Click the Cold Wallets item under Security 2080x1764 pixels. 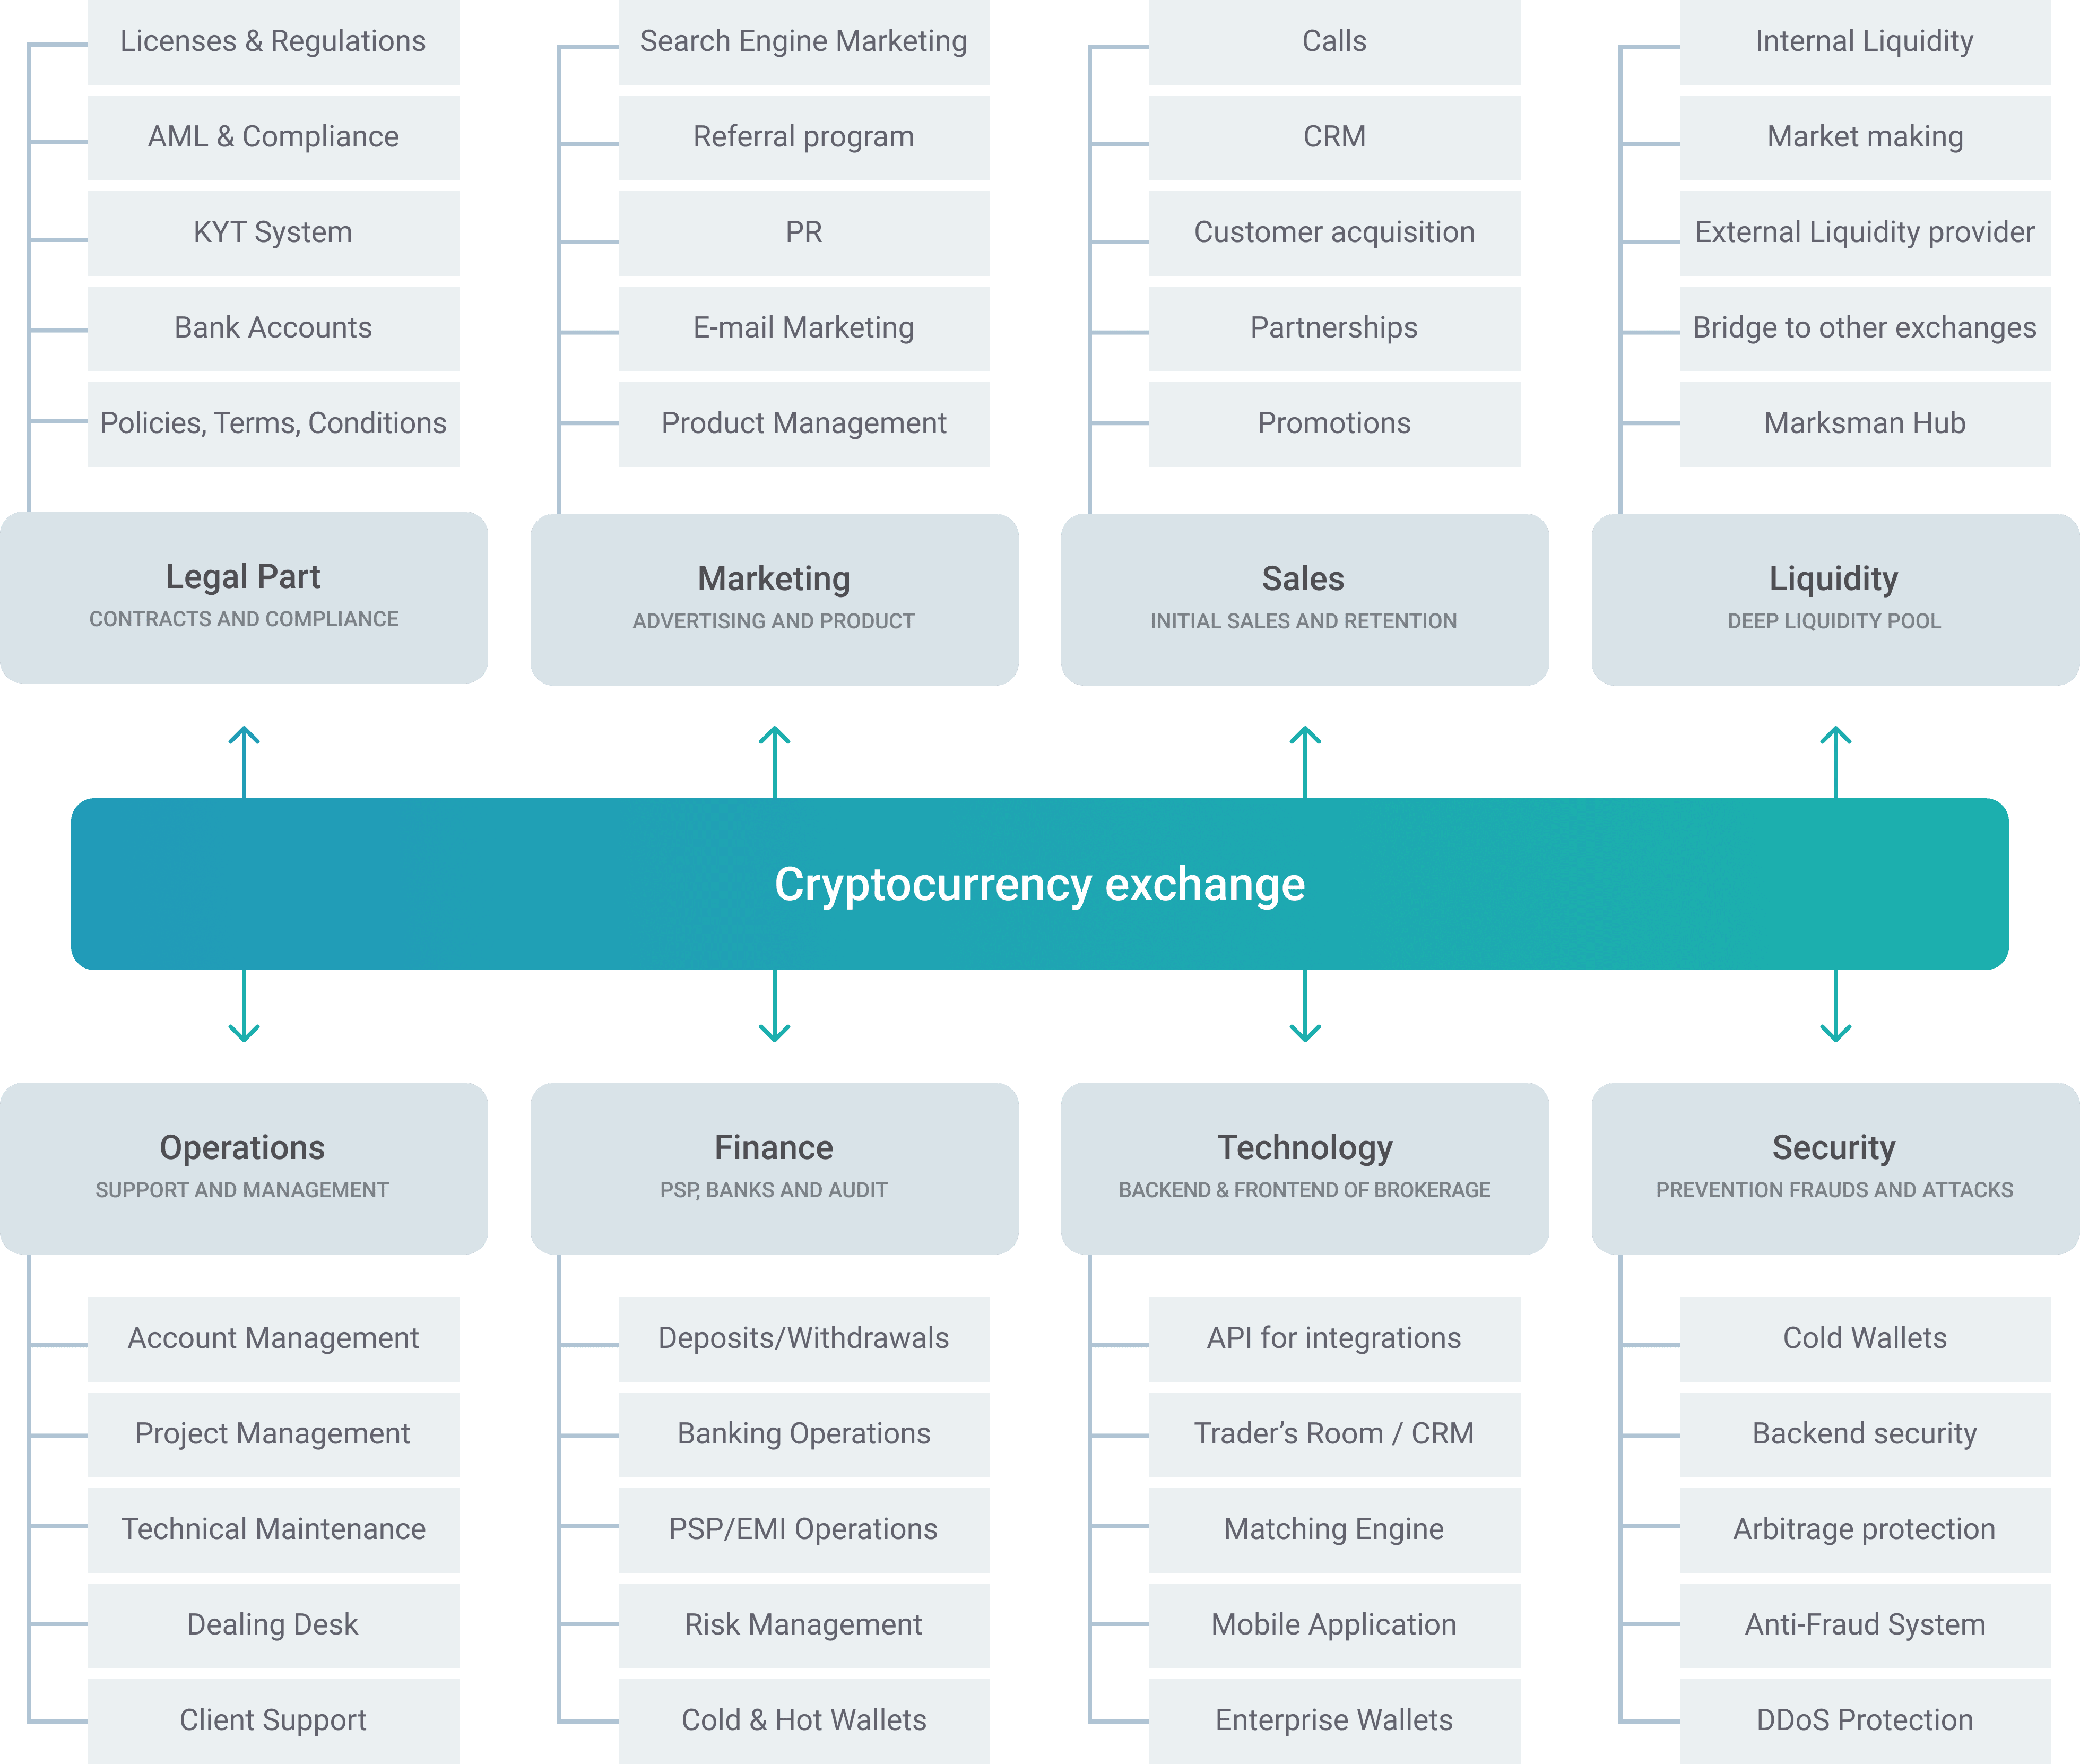point(1865,1339)
